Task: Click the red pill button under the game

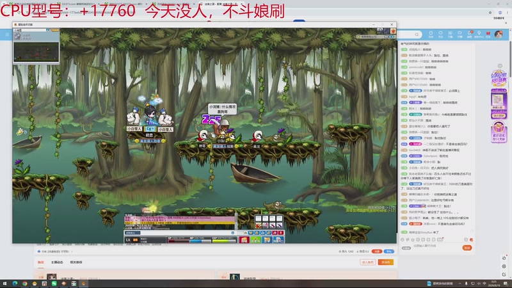Action: [376, 252]
